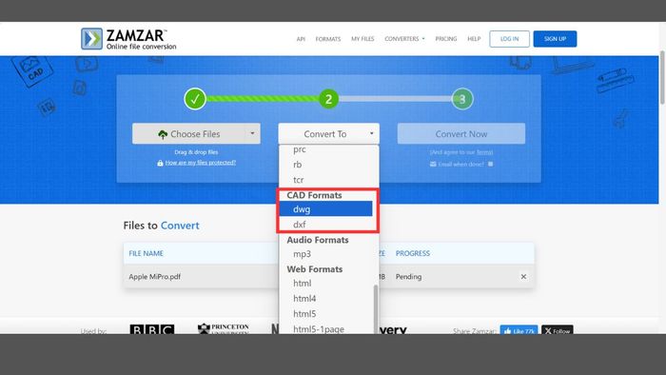Enable the 'Email when done?' checkbox
Image resolution: width=666 pixels, height=375 pixels.
coord(491,164)
